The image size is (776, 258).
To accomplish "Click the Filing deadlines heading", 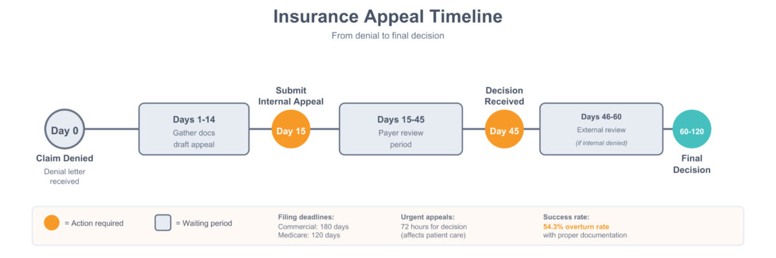I will coord(306,217).
